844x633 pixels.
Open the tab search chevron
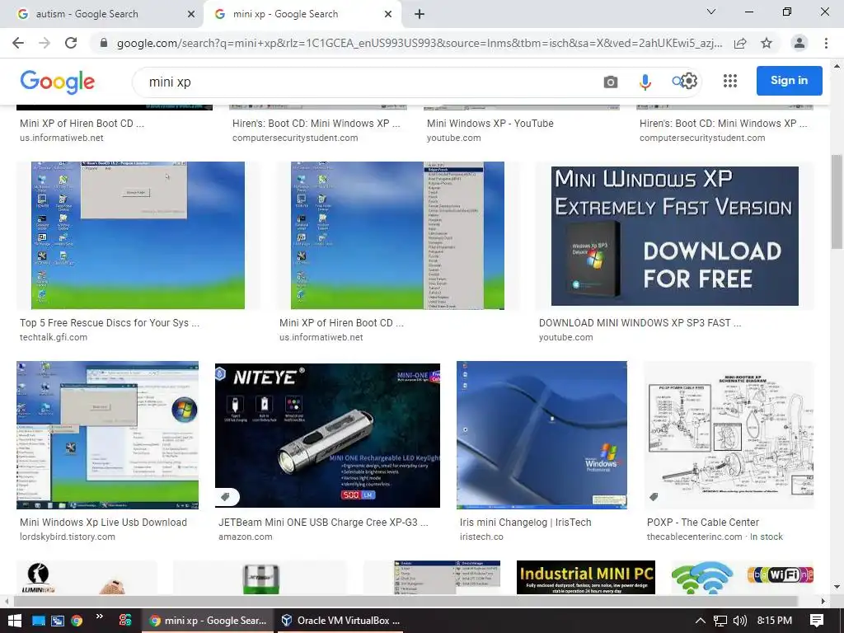(x=711, y=12)
